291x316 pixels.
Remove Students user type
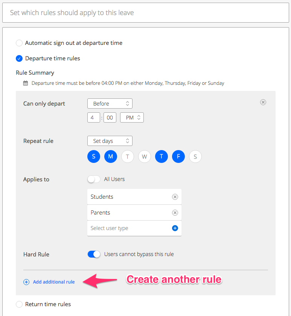coord(175,197)
